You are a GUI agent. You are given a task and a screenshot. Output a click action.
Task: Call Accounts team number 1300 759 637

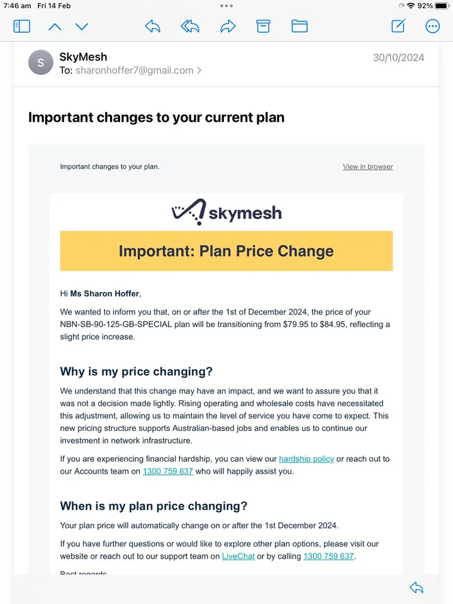click(168, 471)
